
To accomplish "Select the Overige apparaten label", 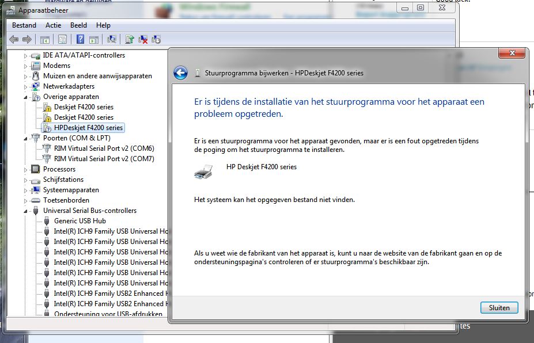I will 71,97.
